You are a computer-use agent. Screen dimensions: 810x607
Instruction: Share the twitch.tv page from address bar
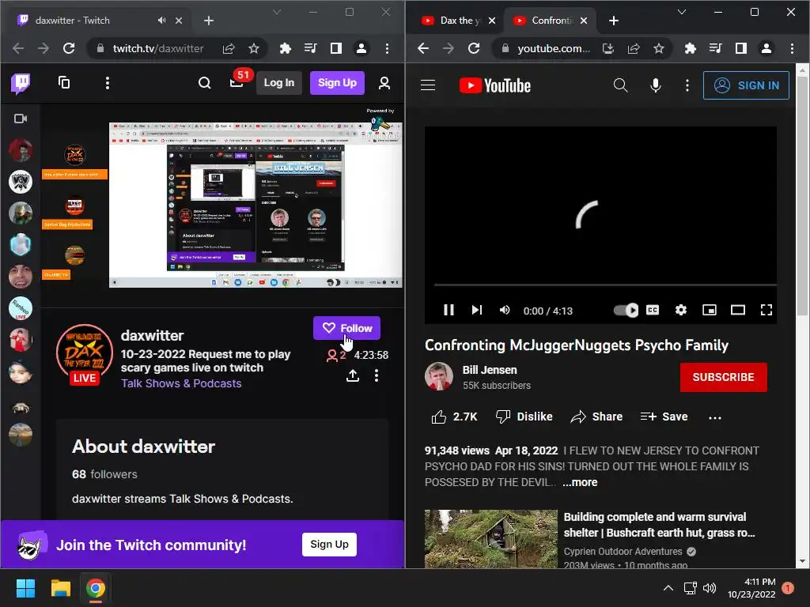click(x=229, y=48)
